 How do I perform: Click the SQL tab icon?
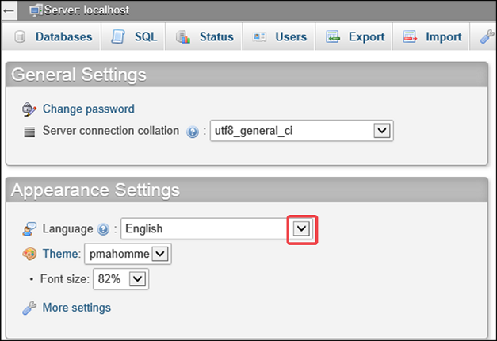tap(119, 37)
